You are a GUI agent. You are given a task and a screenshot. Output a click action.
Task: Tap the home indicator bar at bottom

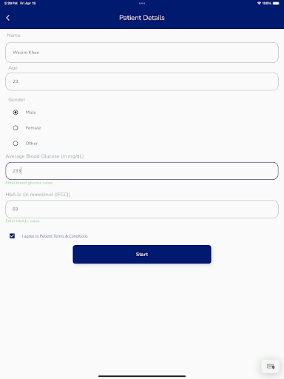coord(142,376)
